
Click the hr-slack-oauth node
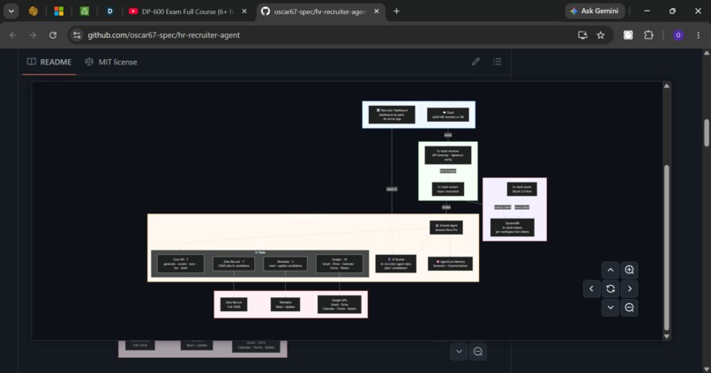522,189
